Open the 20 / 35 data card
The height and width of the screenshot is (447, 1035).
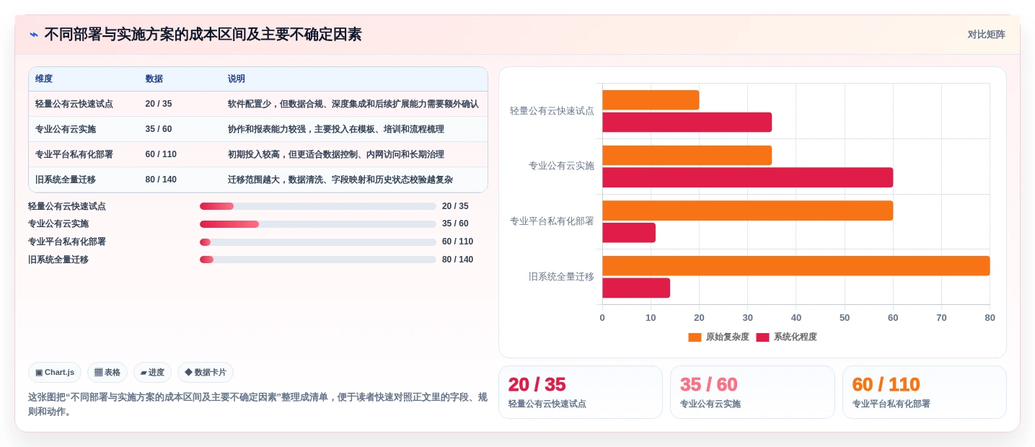click(581, 392)
